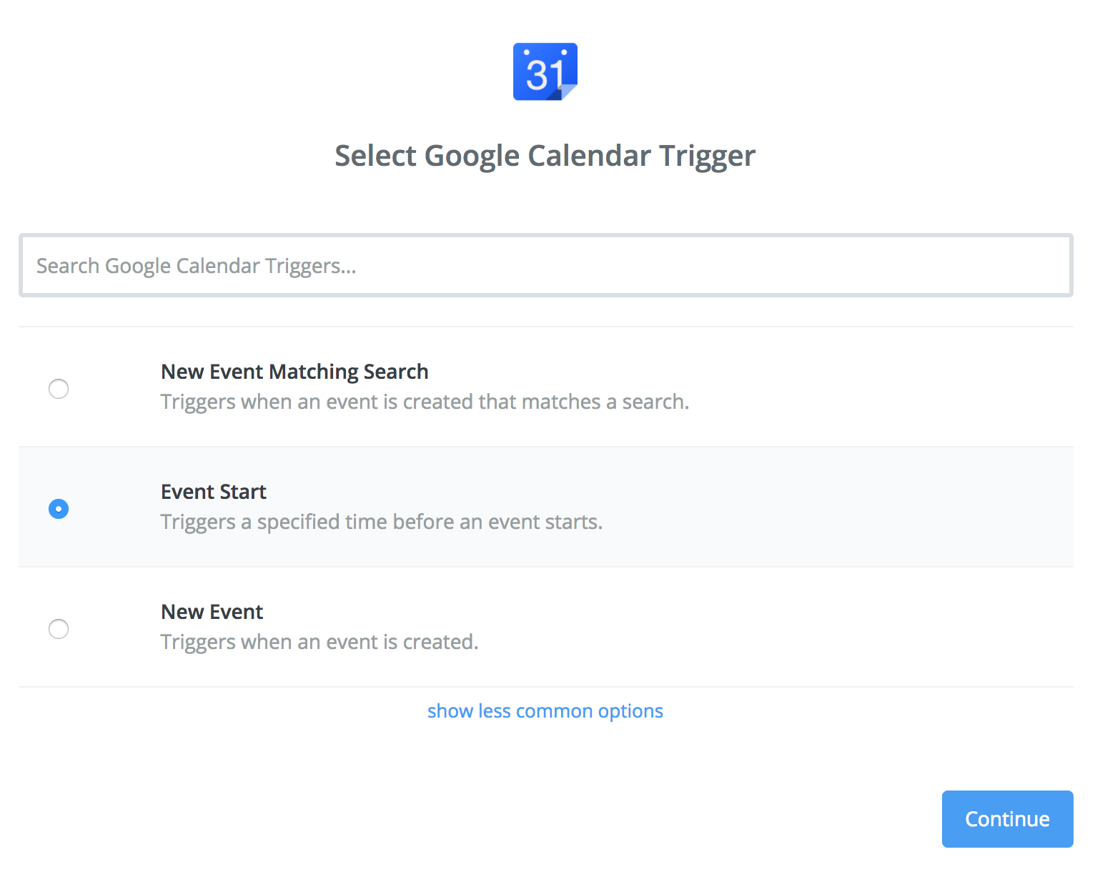Viewport: 1095px width, 872px height.
Task: Click the placeholder text inside the search box
Action: [x=196, y=266]
